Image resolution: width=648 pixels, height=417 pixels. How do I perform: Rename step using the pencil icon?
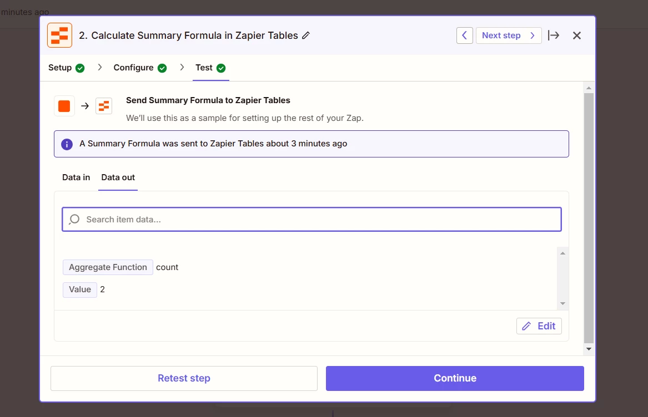click(306, 35)
